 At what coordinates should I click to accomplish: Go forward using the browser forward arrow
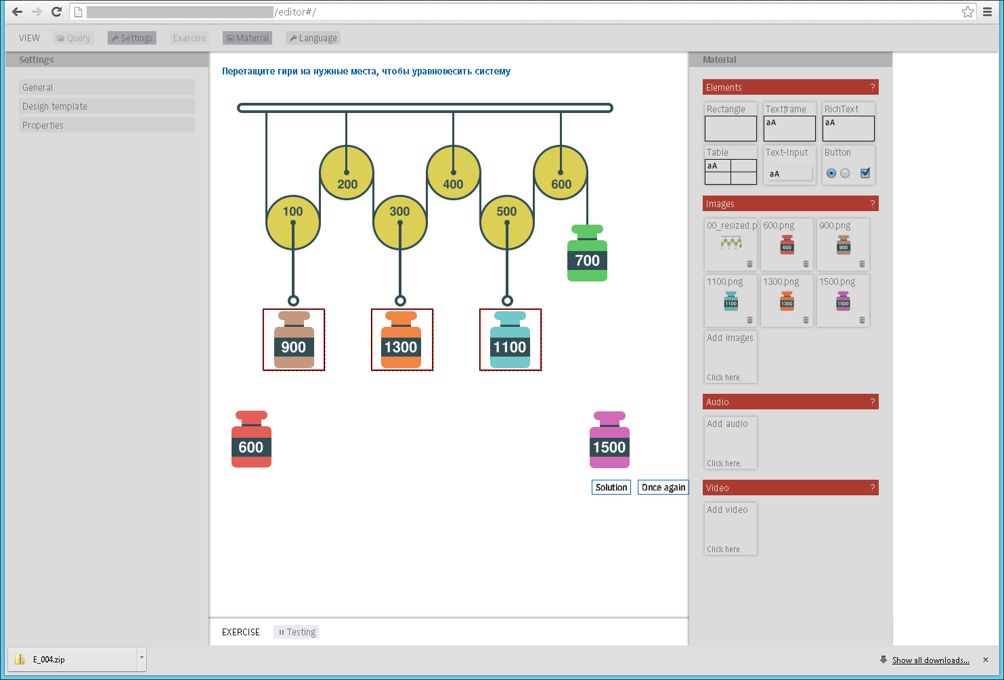[x=37, y=12]
